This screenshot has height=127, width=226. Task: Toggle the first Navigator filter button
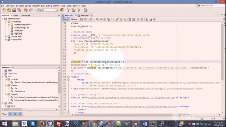pos(10,114)
